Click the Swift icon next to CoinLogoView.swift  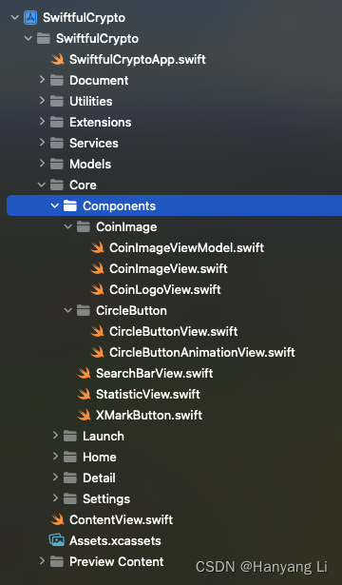97,289
